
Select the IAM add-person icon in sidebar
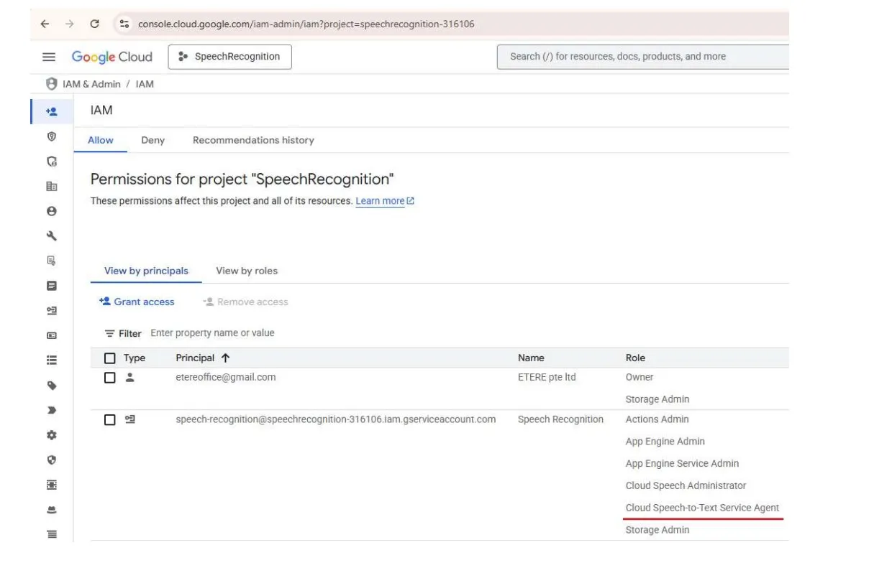51,112
